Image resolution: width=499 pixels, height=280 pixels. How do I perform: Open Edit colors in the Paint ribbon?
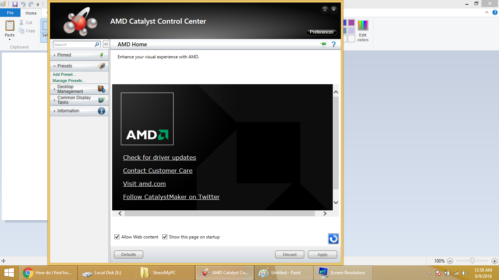pos(363,31)
